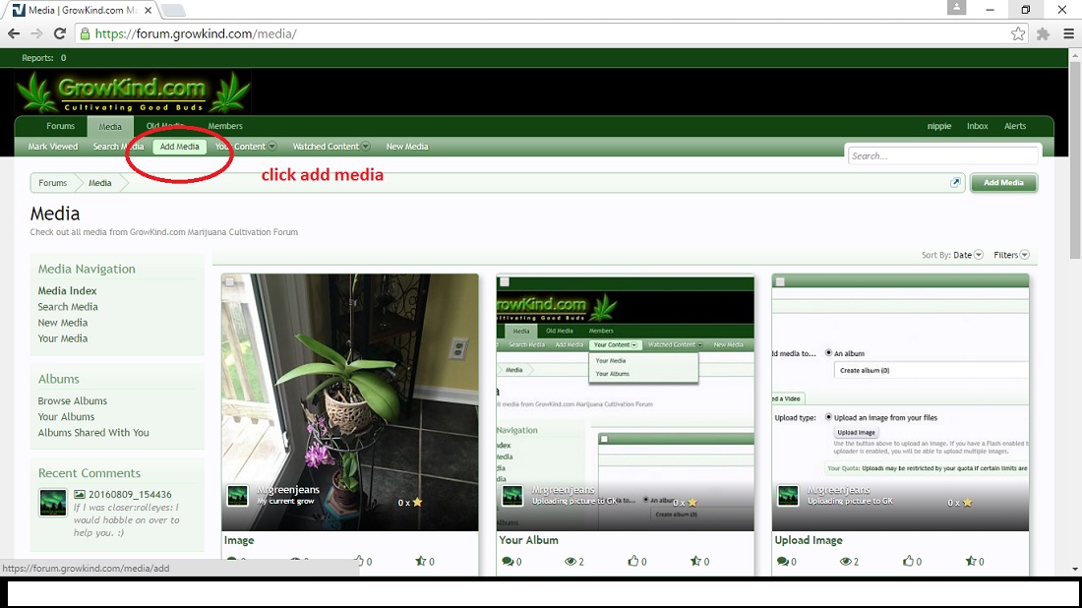Open Search Media sidebar link
The height and width of the screenshot is (608, 1082).
pos(68,307)
